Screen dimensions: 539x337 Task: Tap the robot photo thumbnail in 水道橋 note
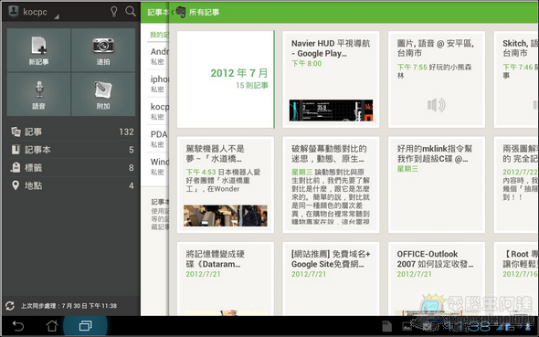point(226,216)
